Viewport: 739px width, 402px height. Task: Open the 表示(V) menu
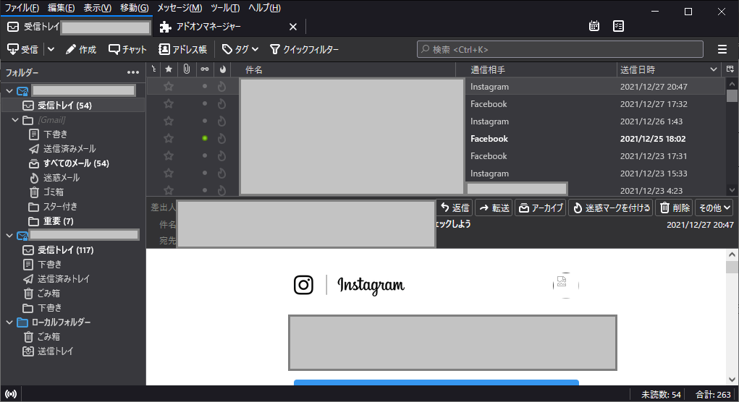click(x=98, y=8)
